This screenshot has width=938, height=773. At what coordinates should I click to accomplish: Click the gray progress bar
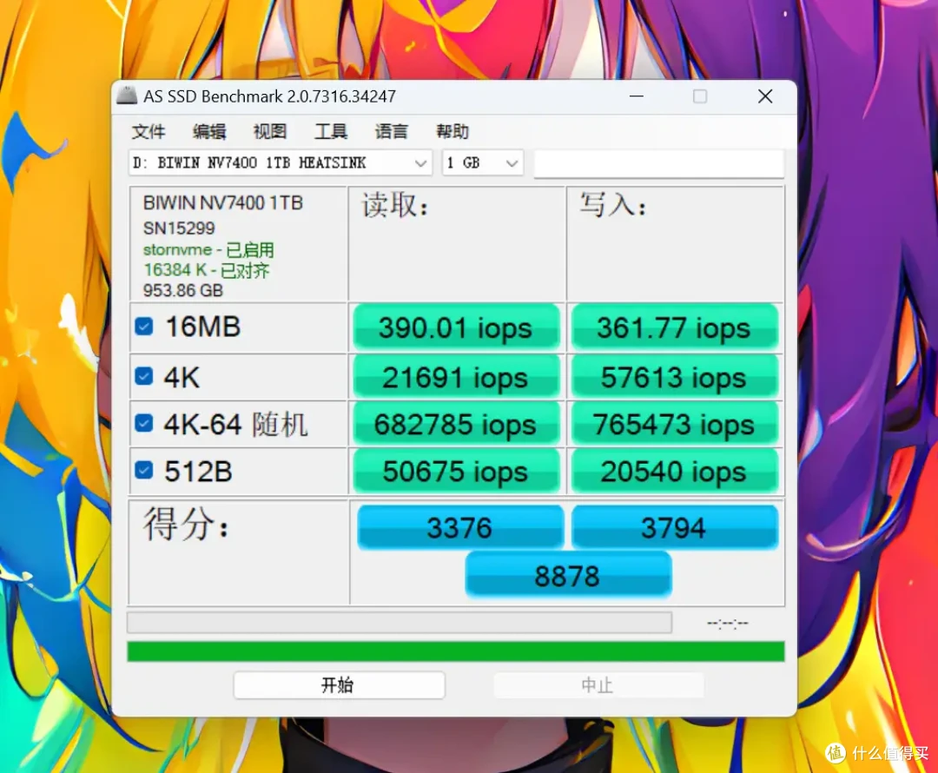(x=400, y=622)
